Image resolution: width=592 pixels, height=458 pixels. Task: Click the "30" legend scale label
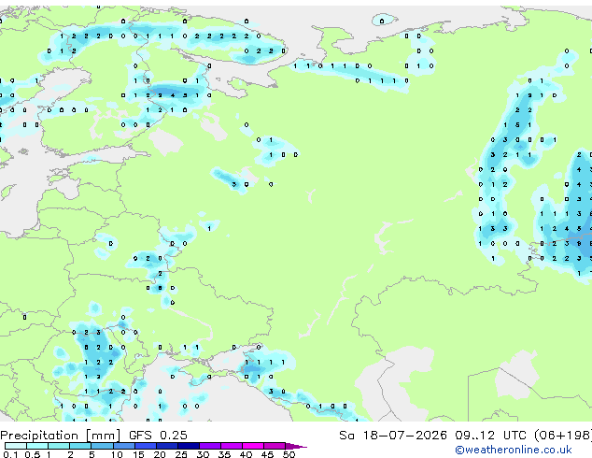pyautogui.click(x=203, y=454)
